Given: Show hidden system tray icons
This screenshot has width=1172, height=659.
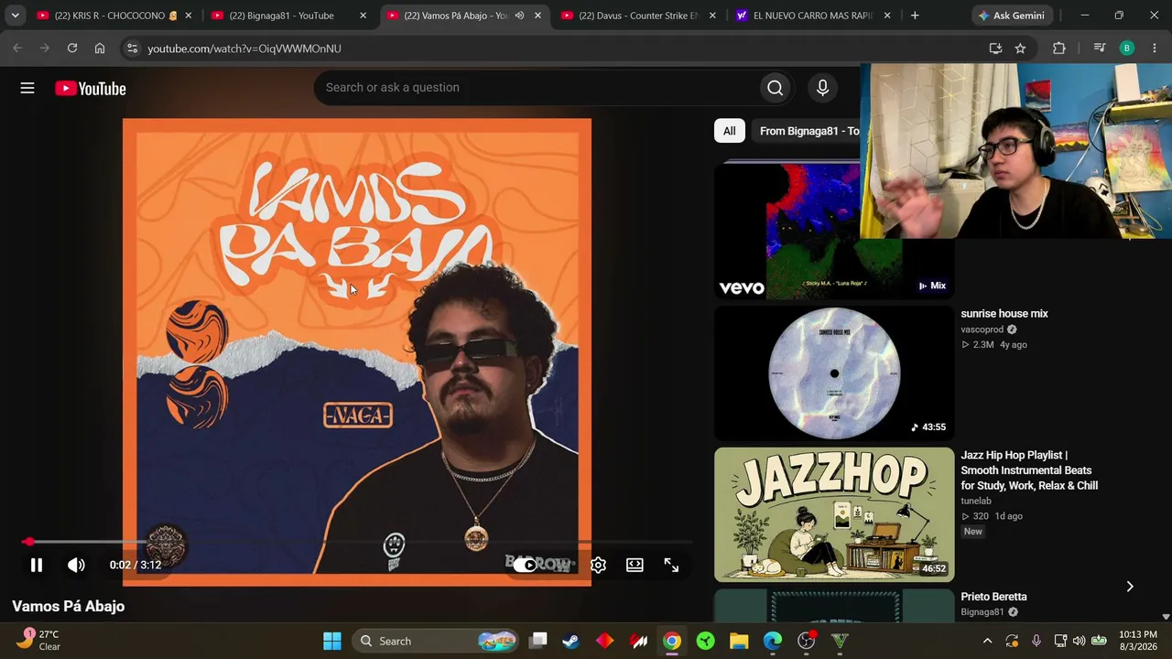Looking at the screenshot, I should pyautogui.click(x=987, y=641).
